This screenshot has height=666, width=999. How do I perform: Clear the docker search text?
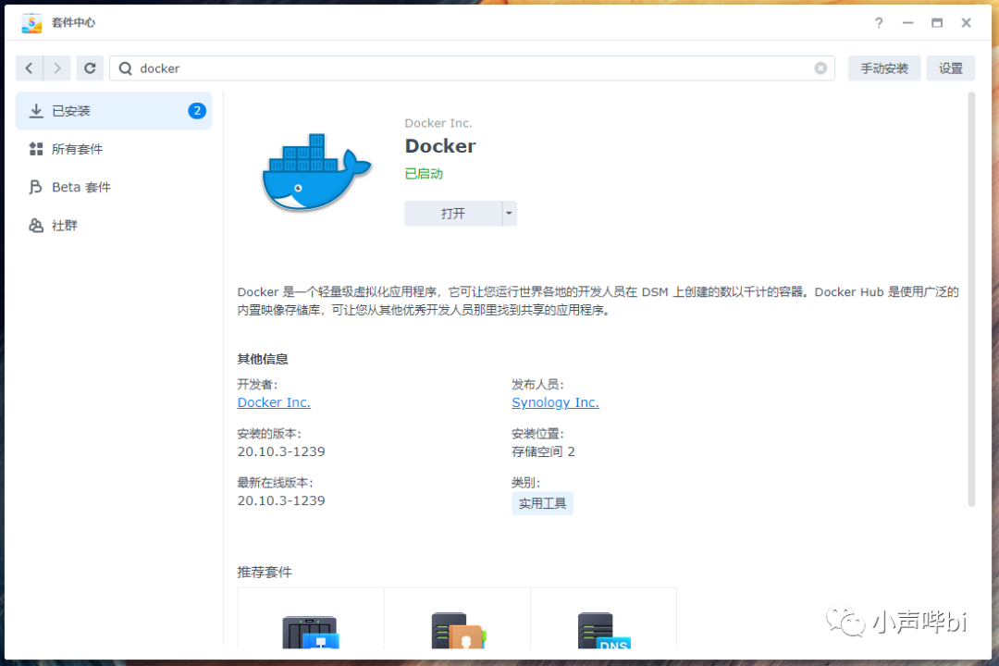(820, 68)
